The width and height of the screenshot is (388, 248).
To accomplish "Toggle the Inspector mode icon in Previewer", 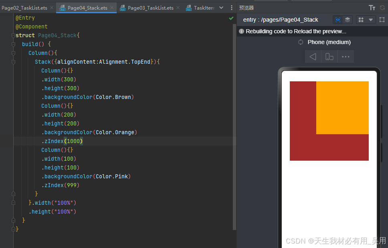I will 338,20.
